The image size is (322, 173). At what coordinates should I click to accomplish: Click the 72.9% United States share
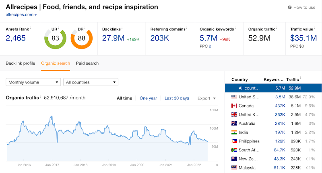tap(309, 97)
